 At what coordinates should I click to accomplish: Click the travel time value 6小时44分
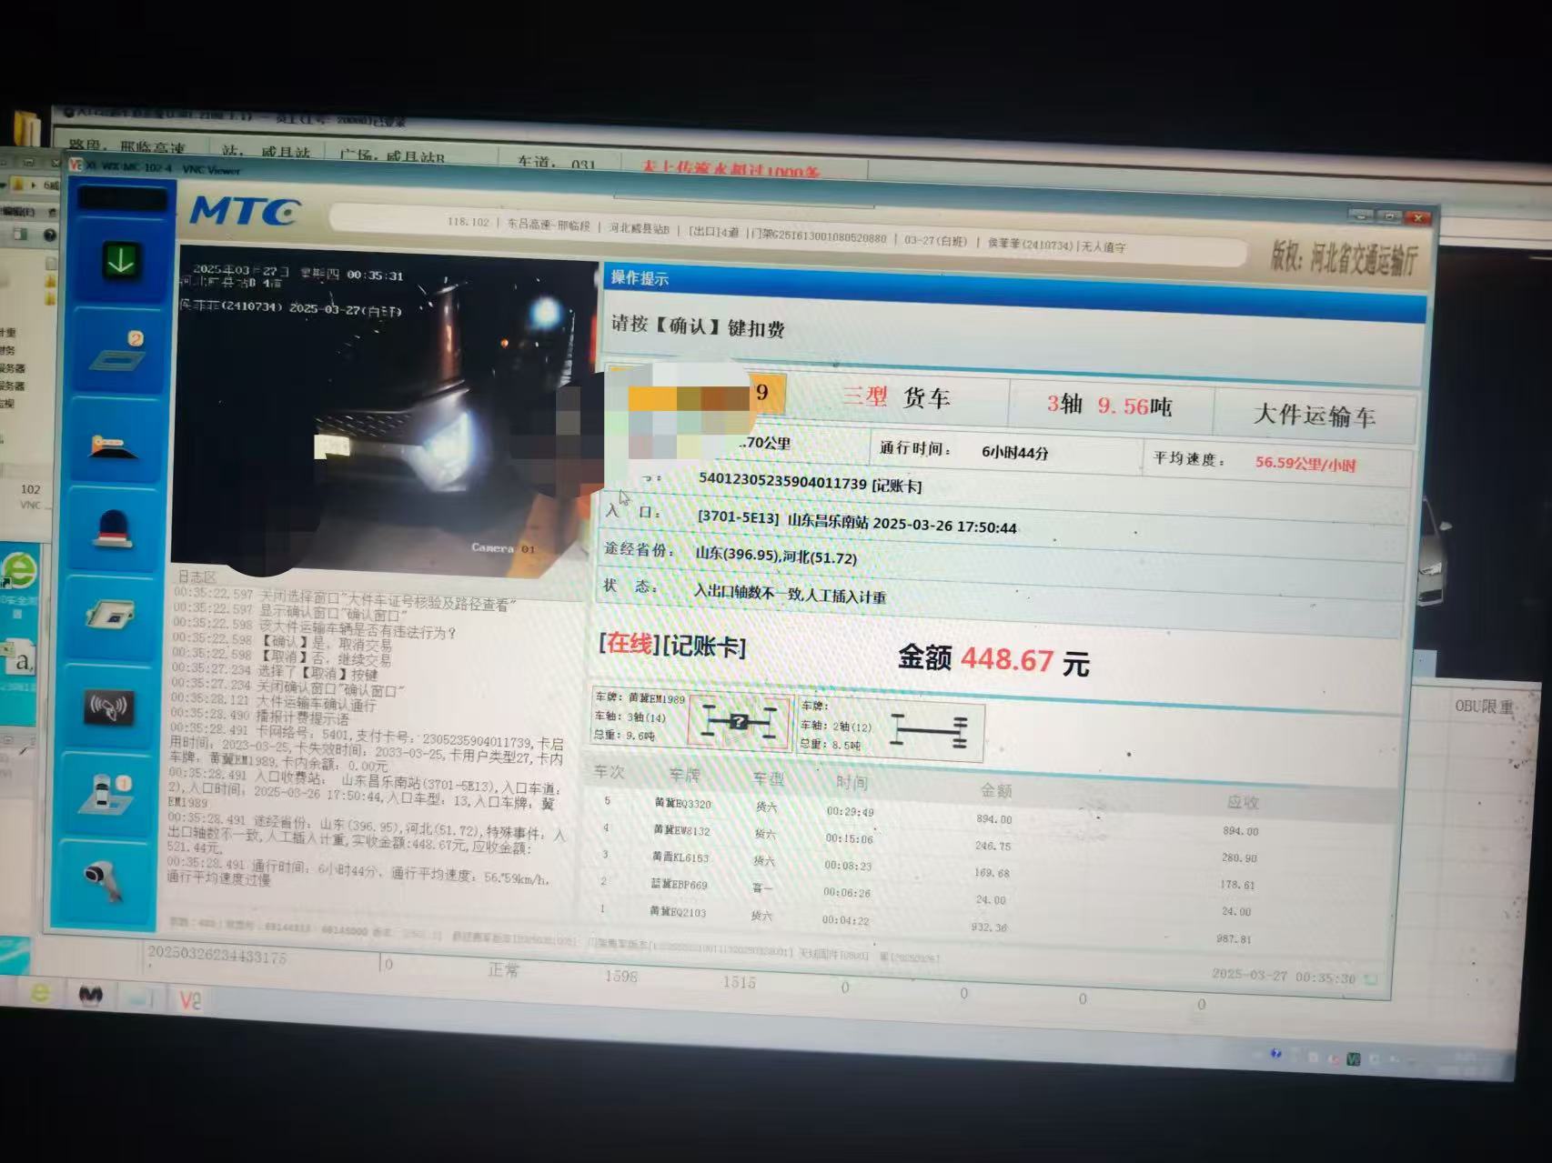tap(1014, 452)
